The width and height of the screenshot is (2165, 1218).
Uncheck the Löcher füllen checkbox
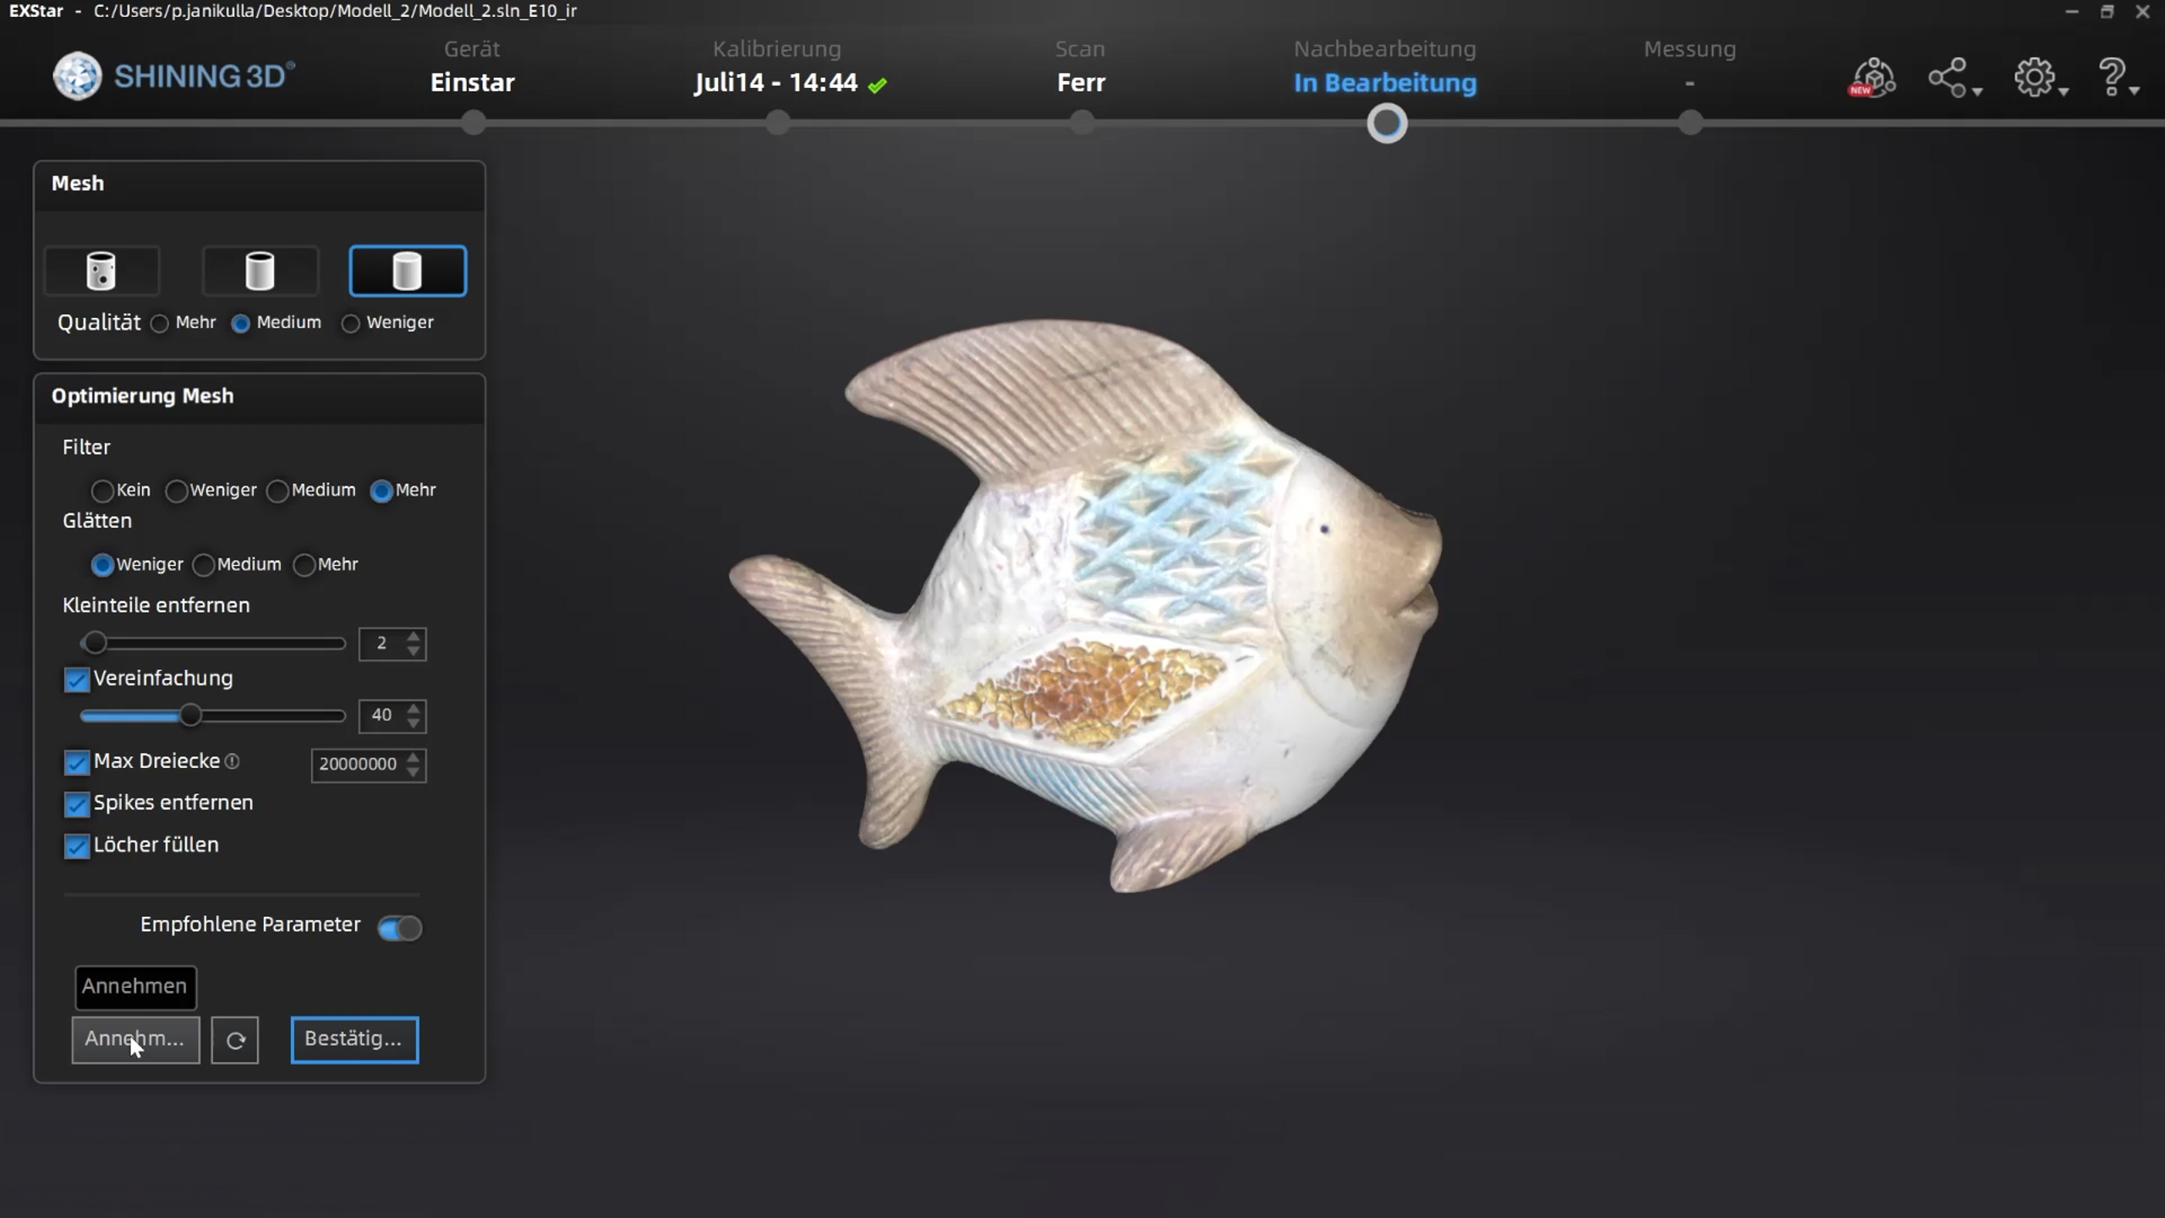tap(77, 846)
